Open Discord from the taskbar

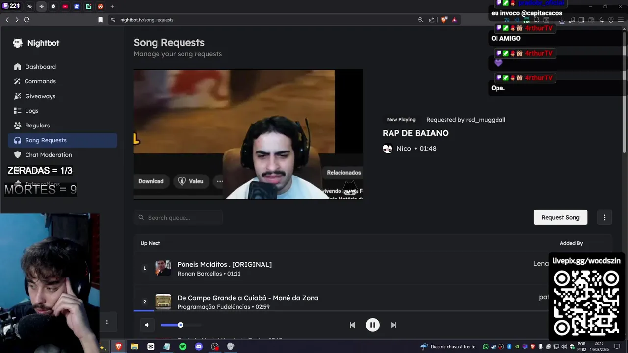pos(199,347)
